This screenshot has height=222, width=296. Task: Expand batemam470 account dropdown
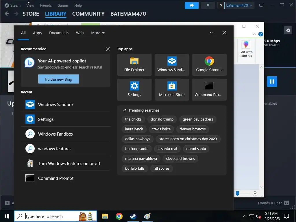(x=239, y=5)
